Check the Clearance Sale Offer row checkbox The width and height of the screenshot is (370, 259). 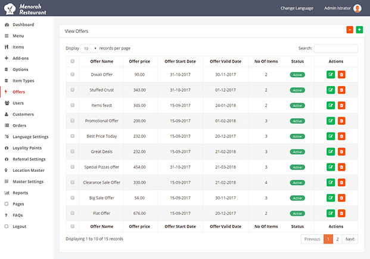[x=73, y=182]
